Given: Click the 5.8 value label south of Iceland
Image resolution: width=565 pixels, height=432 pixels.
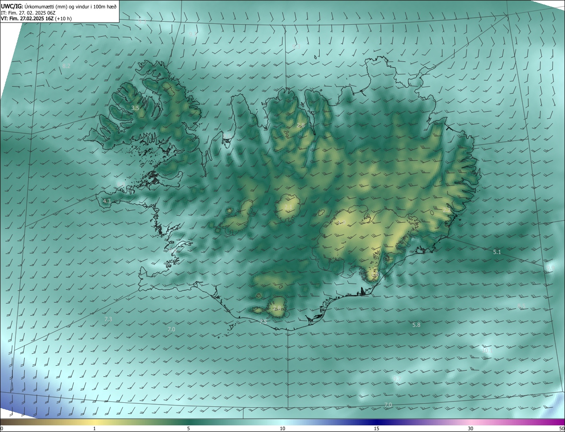Looking at the screenshot, I should pos(416,325).
